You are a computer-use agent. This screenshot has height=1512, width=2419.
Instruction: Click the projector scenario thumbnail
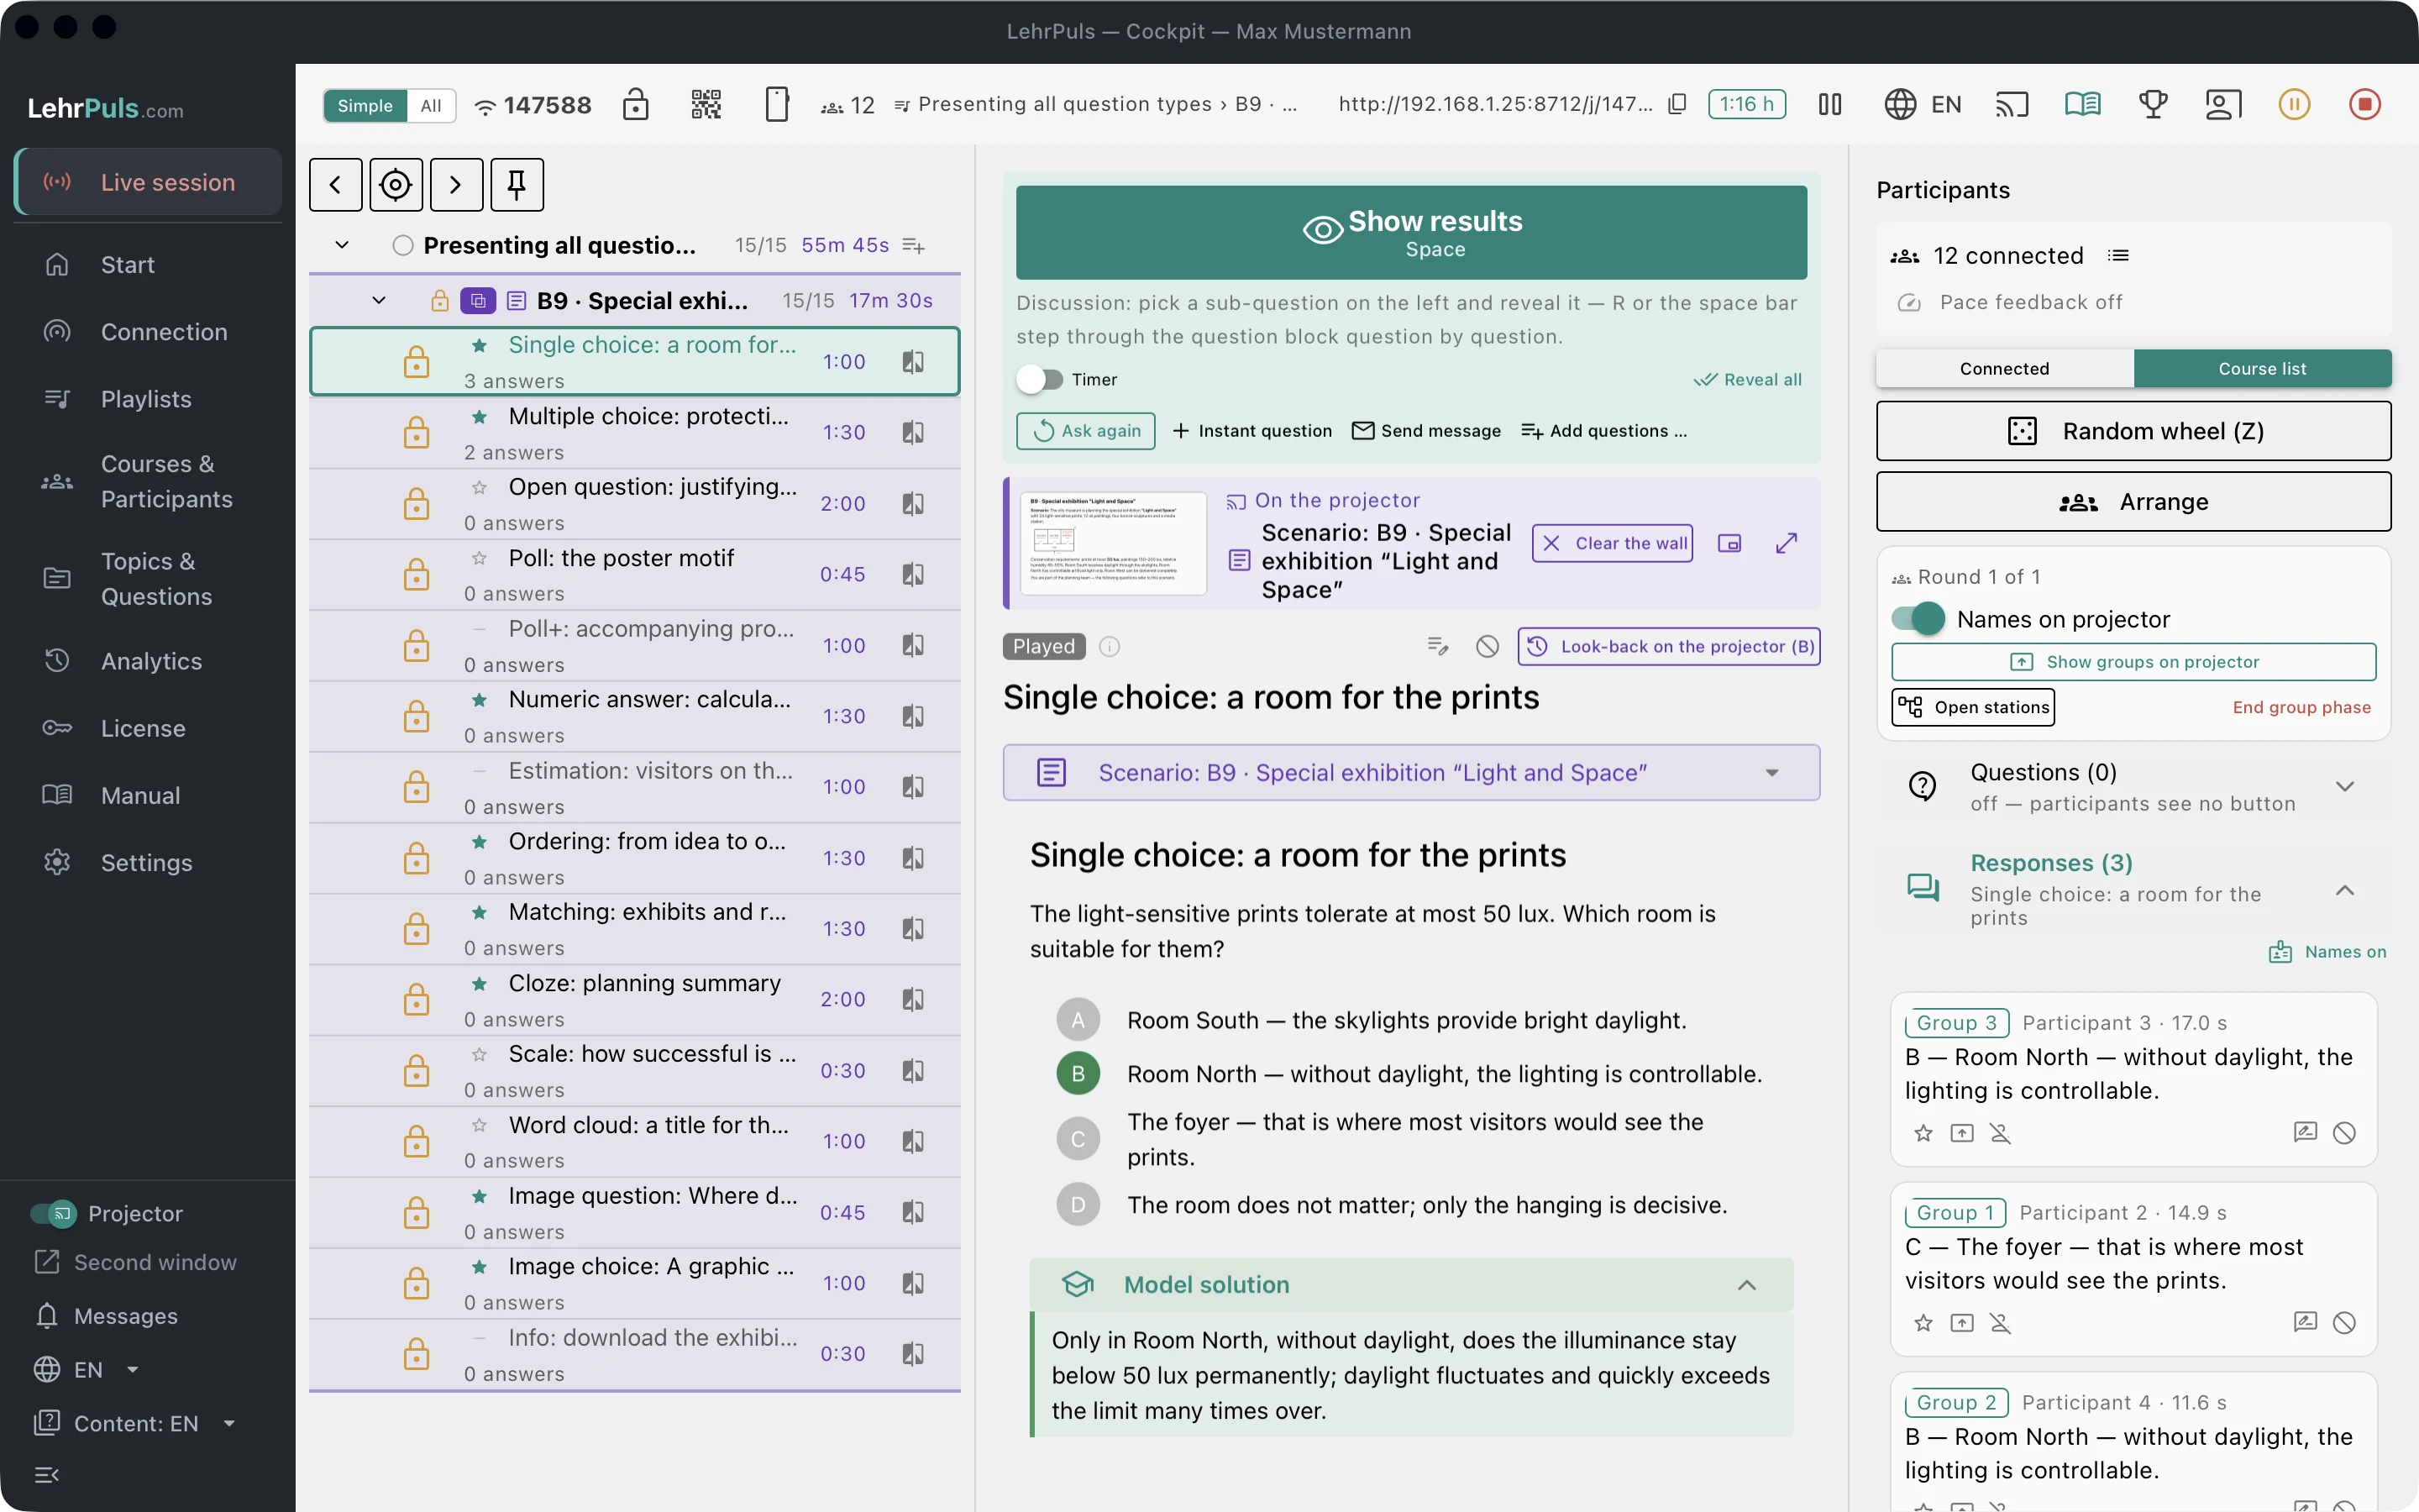click(1114, 543)
